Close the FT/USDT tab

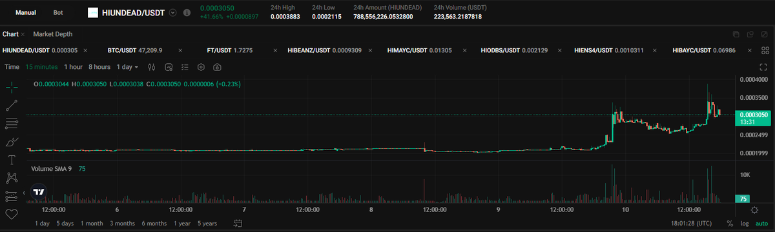pyautogui.click(x=276, y=50)
